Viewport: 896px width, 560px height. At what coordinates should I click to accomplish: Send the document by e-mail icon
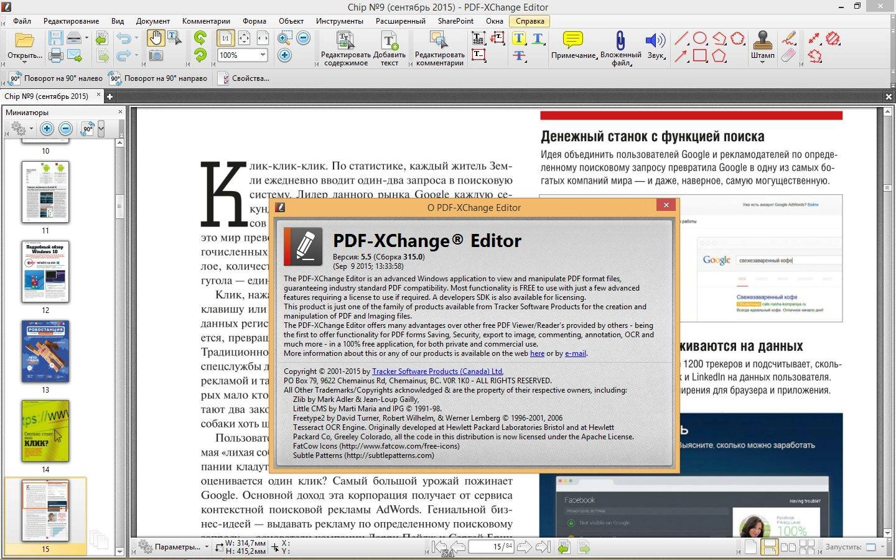[75, 56]
